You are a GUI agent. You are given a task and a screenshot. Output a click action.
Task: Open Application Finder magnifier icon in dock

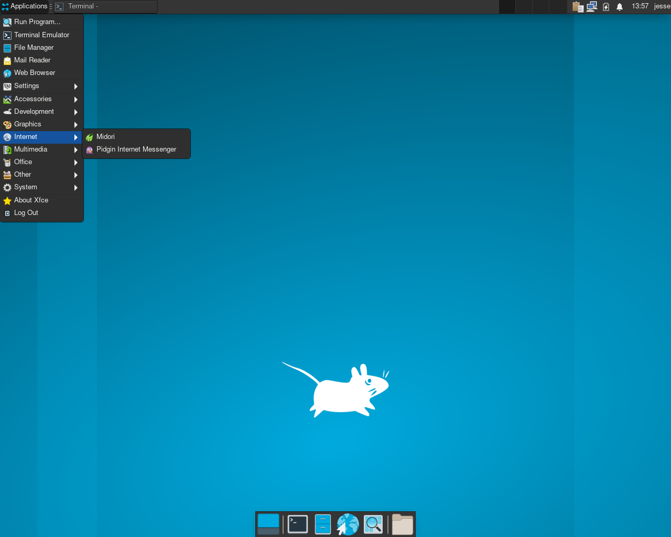pyautogui.click(x=373, y=524)
